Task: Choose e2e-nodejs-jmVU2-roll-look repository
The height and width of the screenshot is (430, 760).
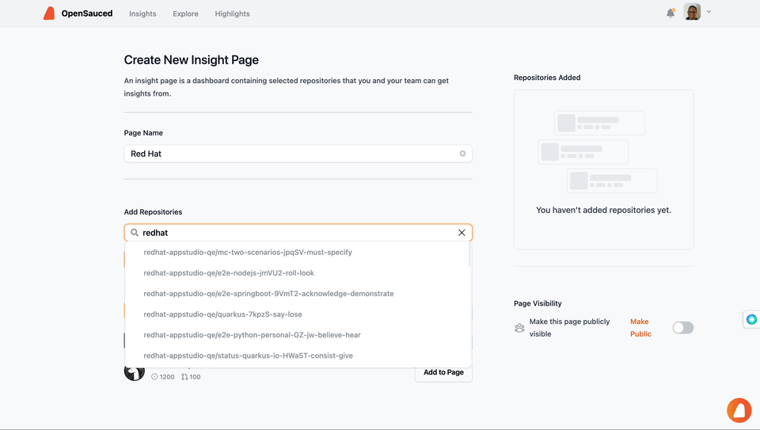Action: (x=229, y=273)
